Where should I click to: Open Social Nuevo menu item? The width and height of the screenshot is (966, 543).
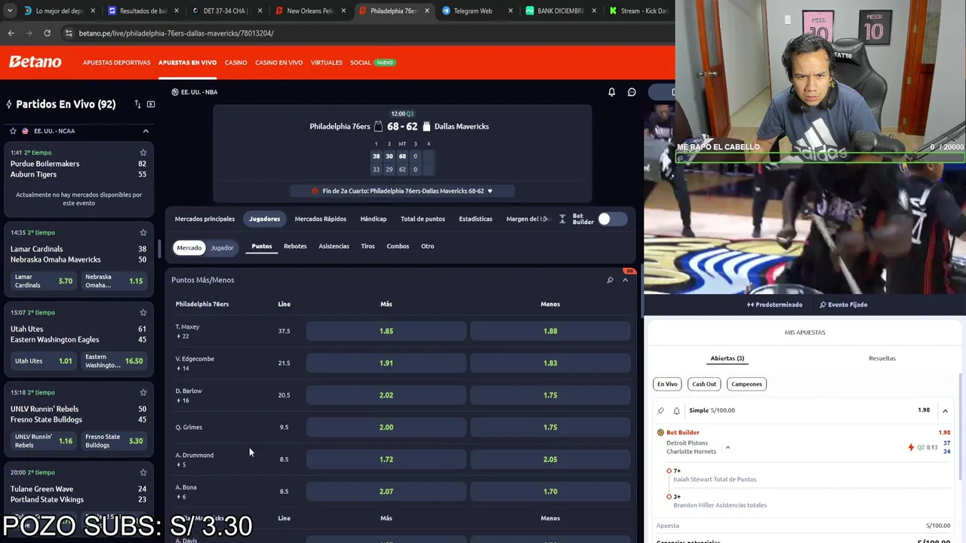click(372, 63)
